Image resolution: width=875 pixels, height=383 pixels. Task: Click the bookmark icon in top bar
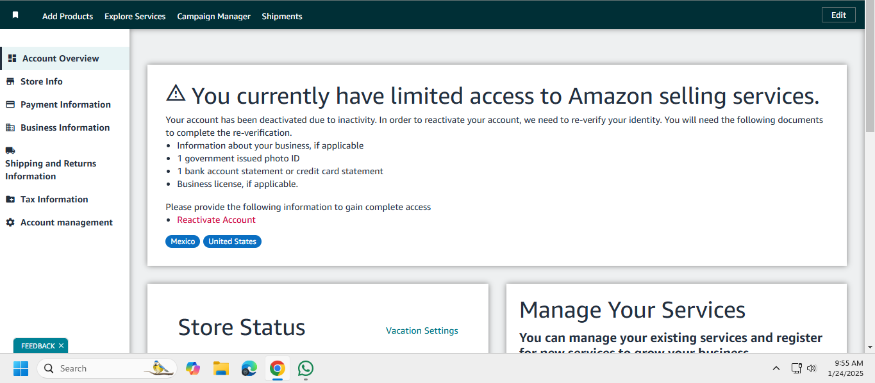click(15, 15)
